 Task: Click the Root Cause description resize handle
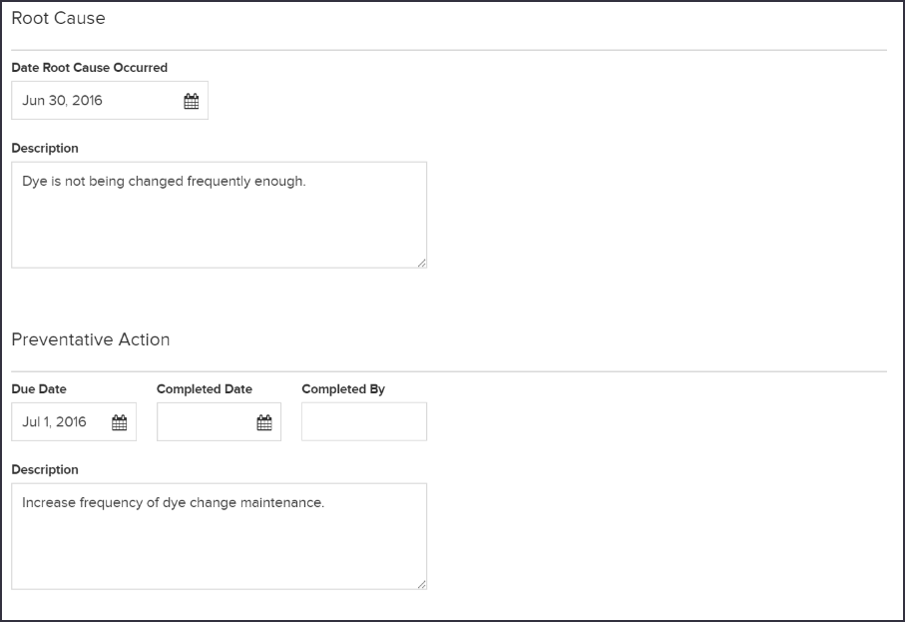pos(422,263)
